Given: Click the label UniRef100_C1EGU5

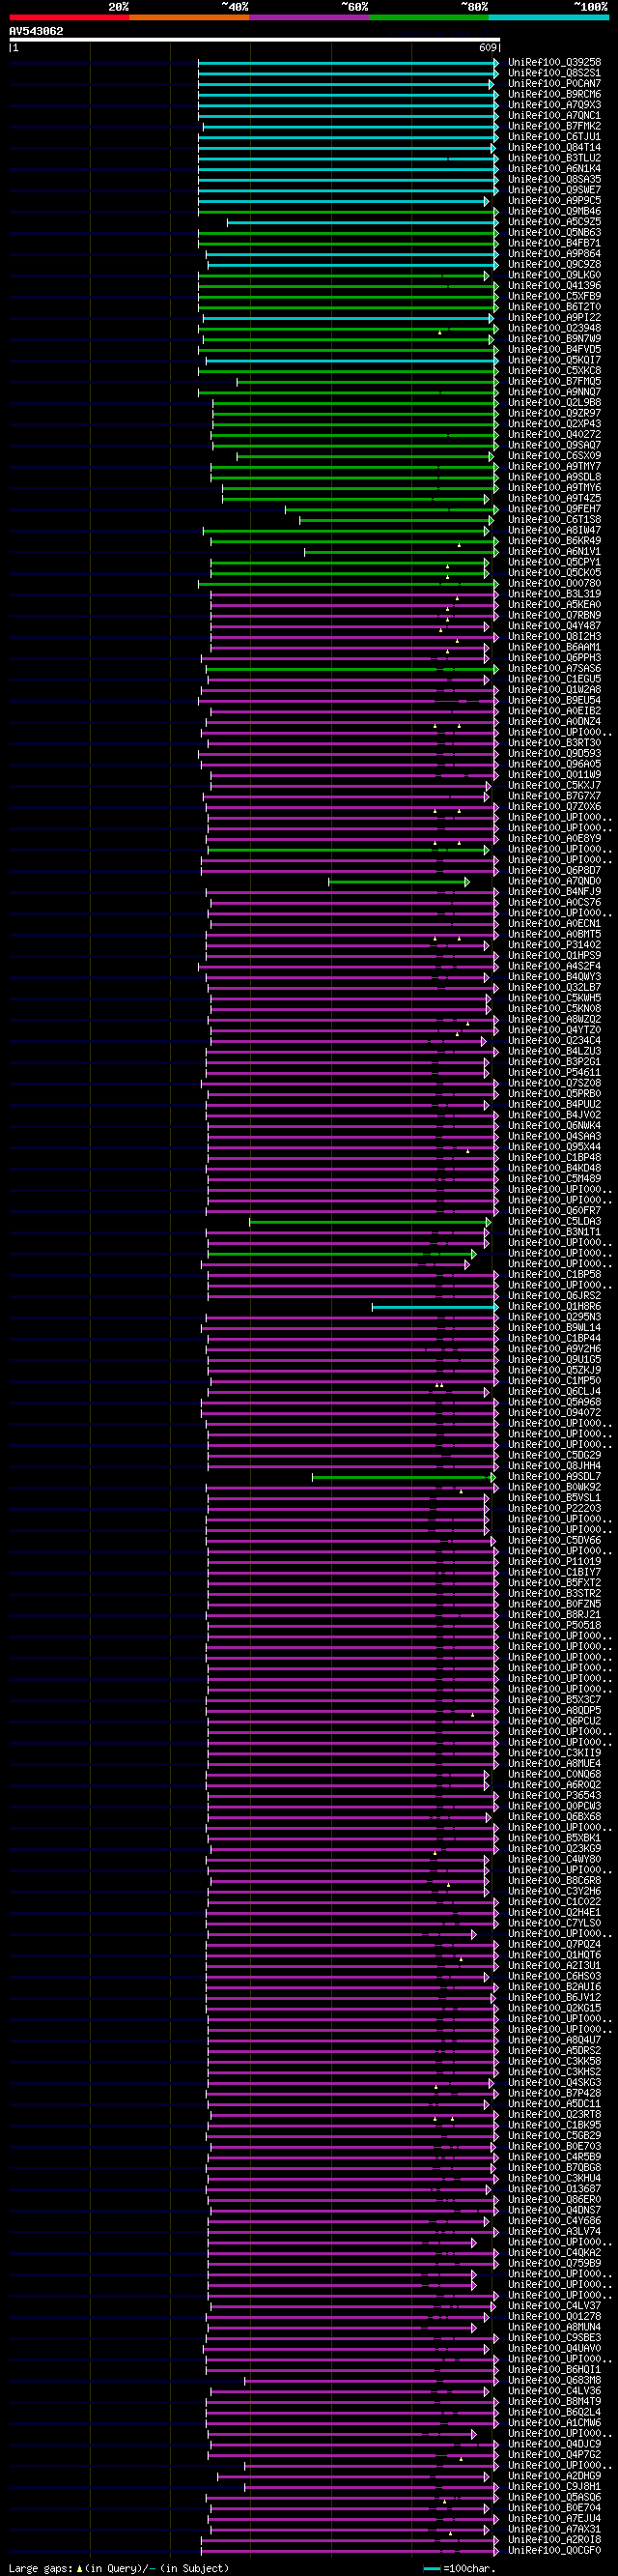Looking at the screenshot, I should pyautogui.click(x=554, y=680).
